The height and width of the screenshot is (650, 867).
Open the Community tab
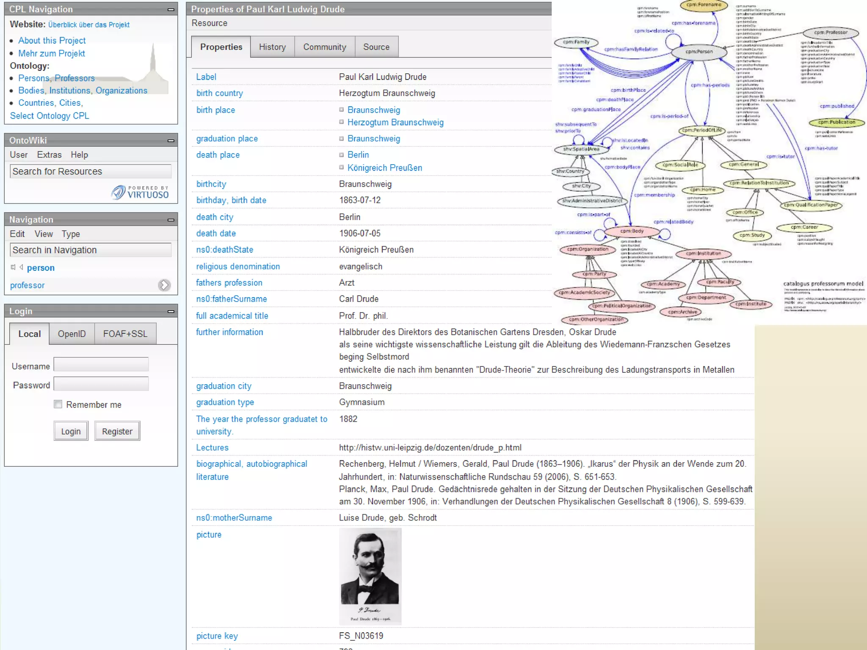(x=324, y=47)
